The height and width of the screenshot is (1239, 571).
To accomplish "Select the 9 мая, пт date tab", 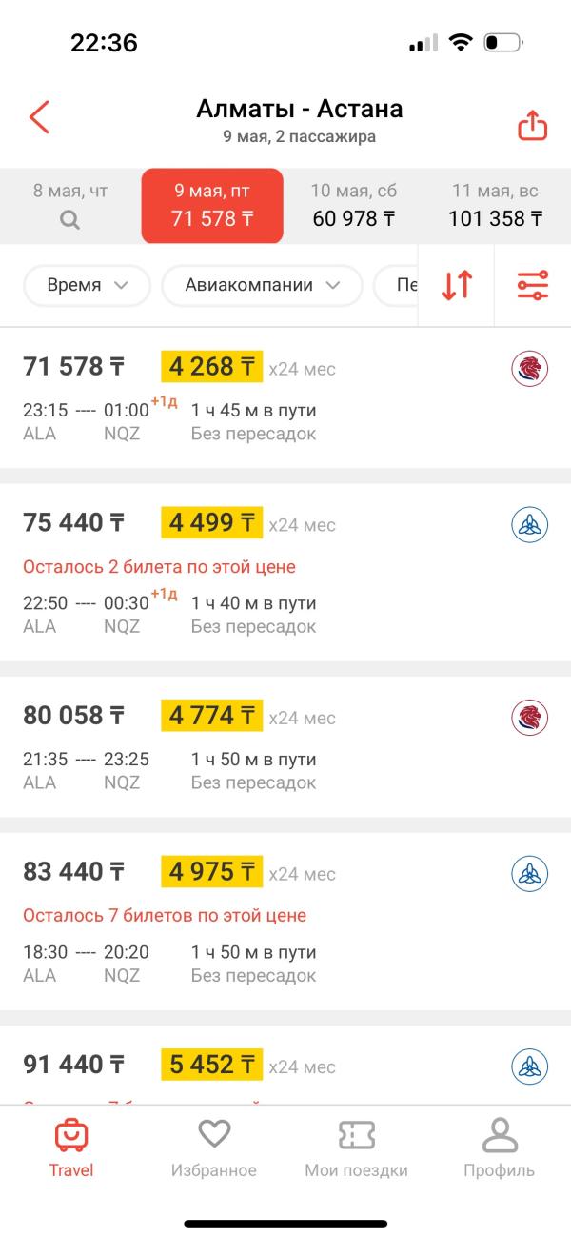I will [x=212, y=205].
